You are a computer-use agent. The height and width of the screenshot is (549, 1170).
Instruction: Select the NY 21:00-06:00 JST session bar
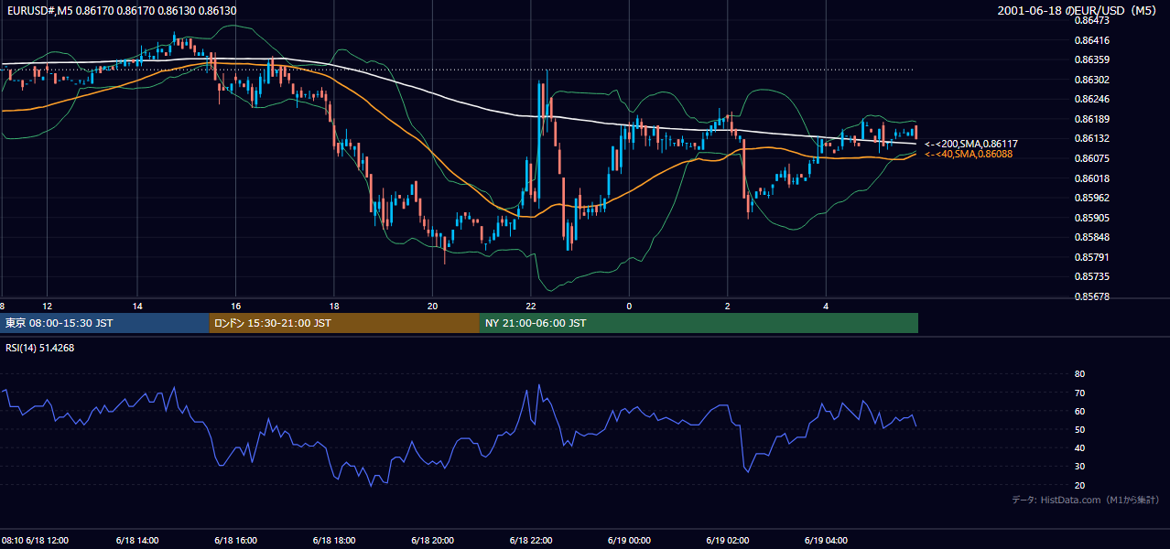click(699, 323)
